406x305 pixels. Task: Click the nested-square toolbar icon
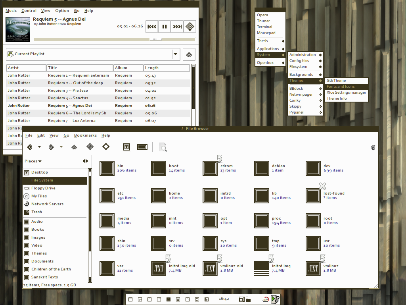click(x=126, y=147)
